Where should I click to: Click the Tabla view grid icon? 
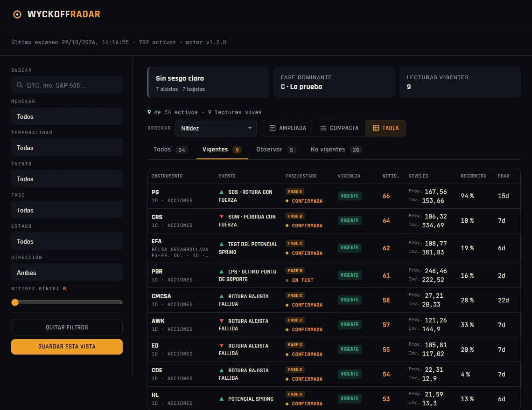pos(376,128)
